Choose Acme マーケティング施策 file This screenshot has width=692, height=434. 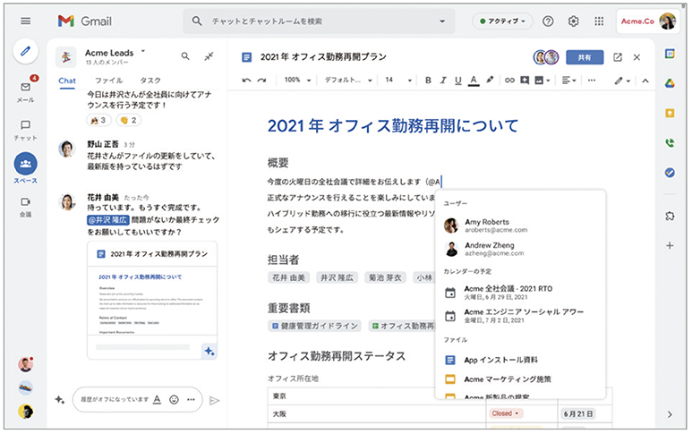[x=520, y=379]
